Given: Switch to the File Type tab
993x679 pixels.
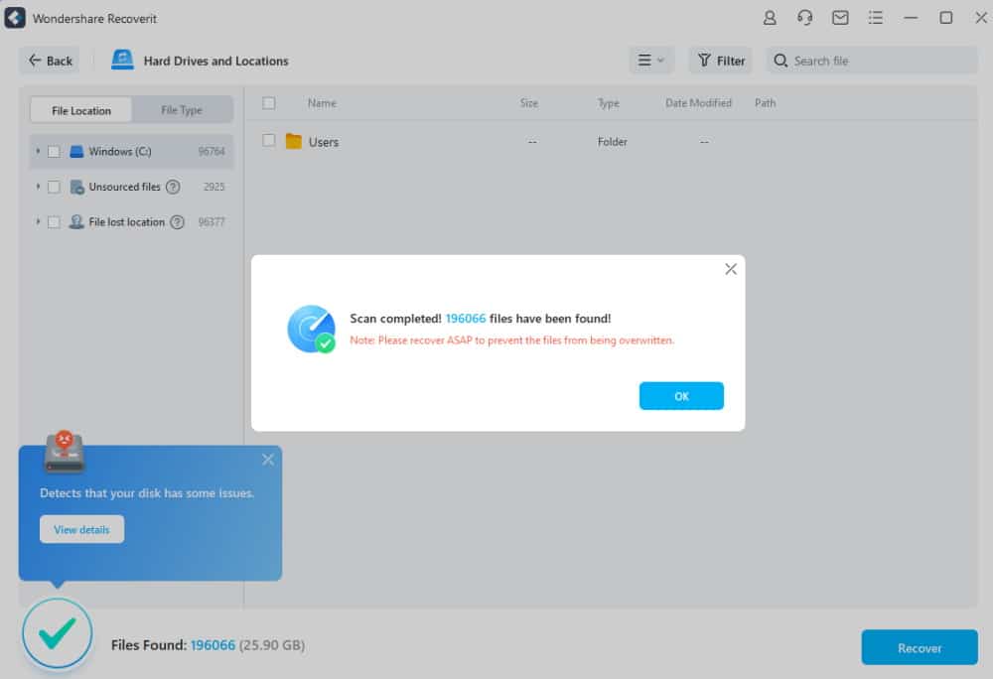Looking at the screenshot, I should [183, 109].
